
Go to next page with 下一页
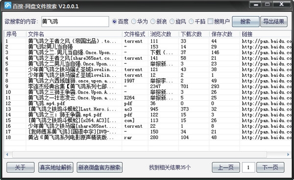pos(270,167)
